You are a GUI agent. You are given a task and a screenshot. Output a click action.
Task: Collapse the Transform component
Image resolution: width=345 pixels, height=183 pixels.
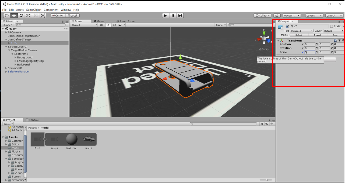point(278,41)
